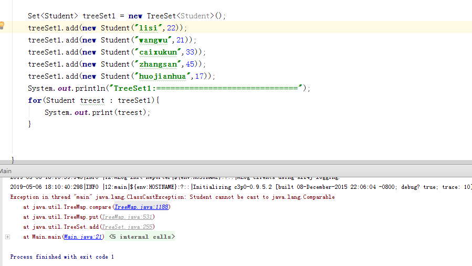Image resolution: width=472 pixels, height=266 pixels.
Task: Open TreeMap.java:531 stack trace link
Action: pos(127,217)
